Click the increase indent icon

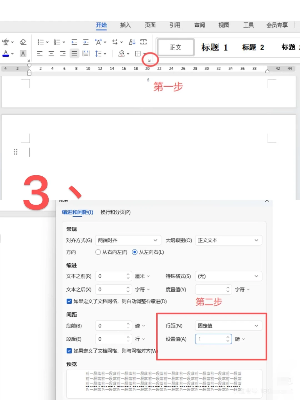click(x=85, y=42)
